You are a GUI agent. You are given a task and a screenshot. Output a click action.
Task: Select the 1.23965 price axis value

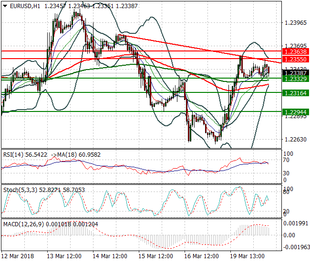click(x=296, y=23)
